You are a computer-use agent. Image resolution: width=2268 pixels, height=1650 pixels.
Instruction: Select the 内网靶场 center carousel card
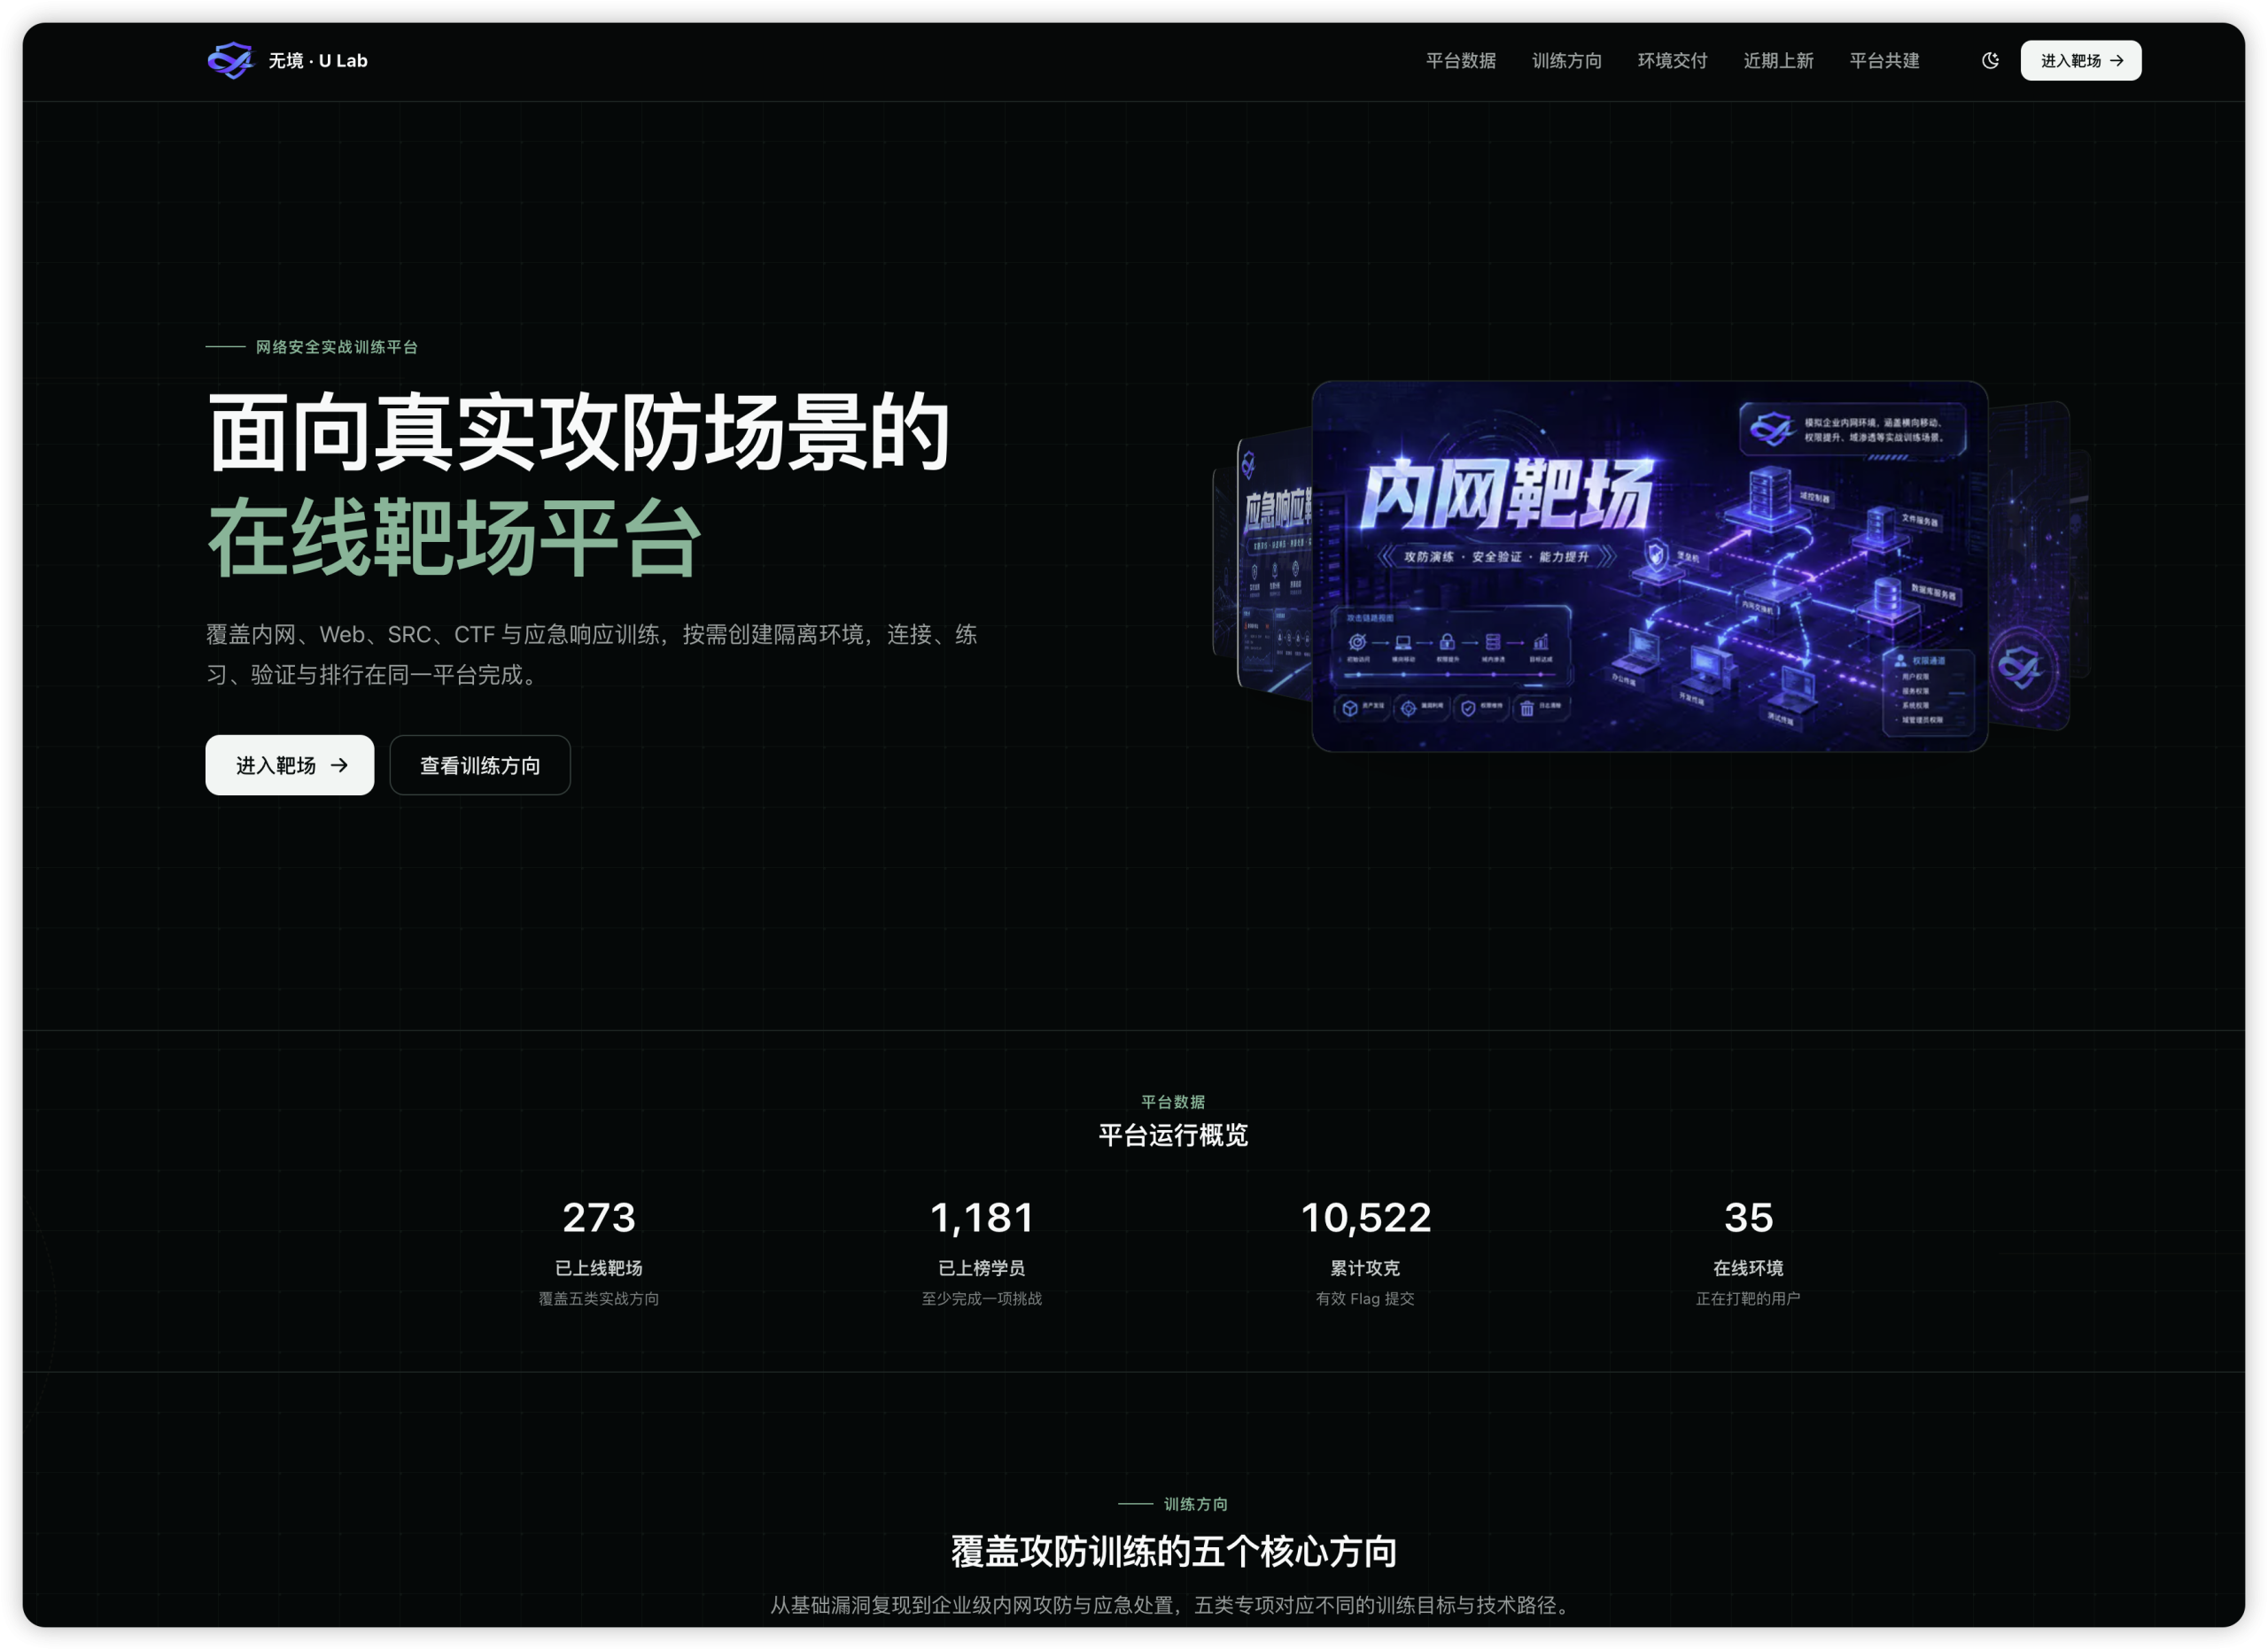[1649, 566]
